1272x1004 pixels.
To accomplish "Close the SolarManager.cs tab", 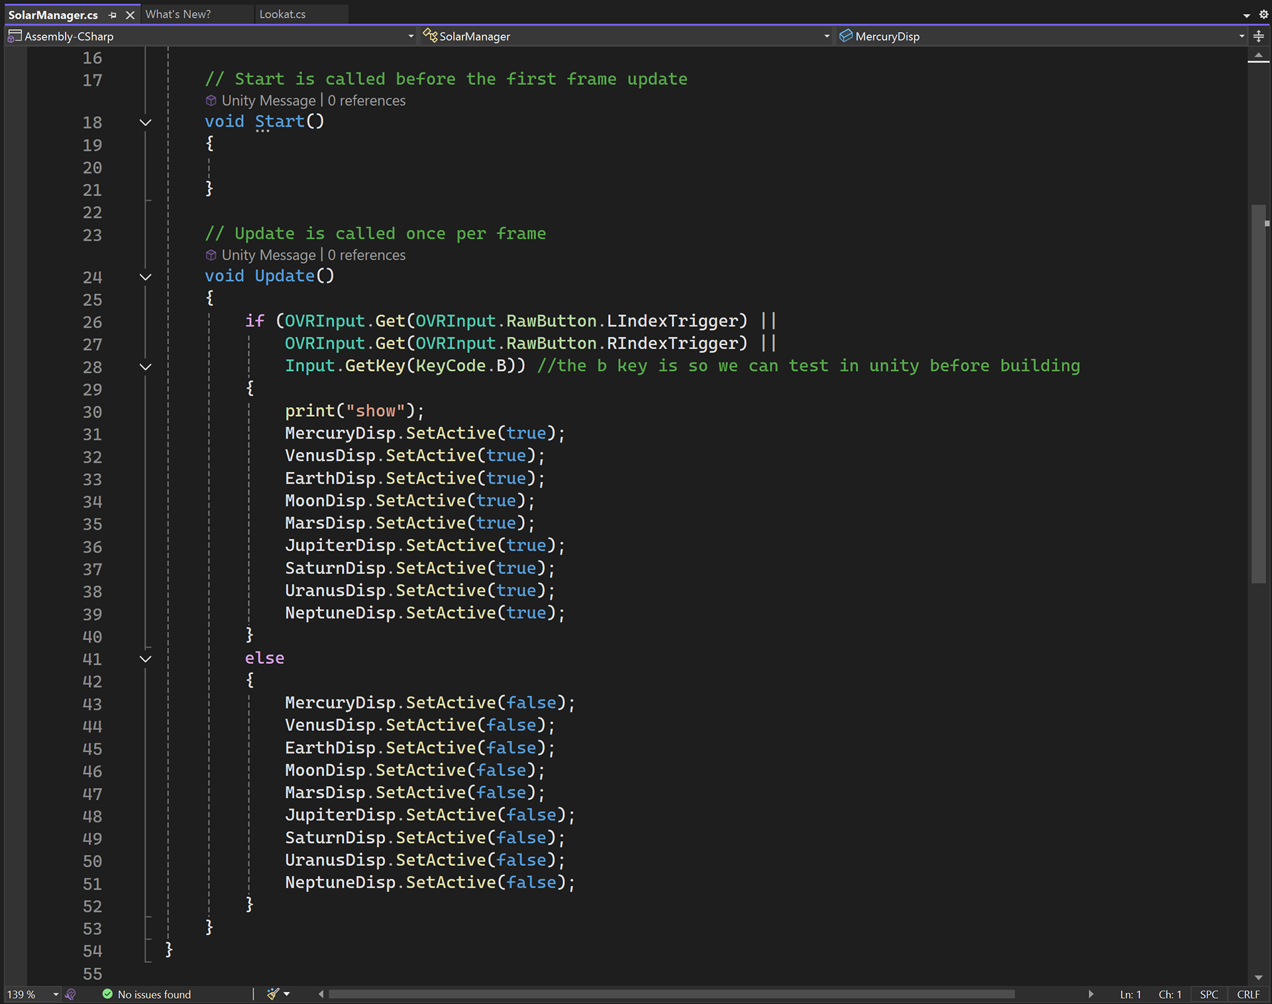I will point(130,15).
